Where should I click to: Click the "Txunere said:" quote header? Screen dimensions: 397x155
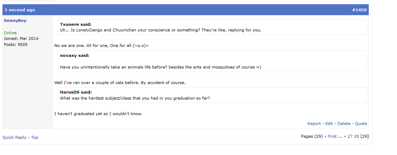point(76,24)
